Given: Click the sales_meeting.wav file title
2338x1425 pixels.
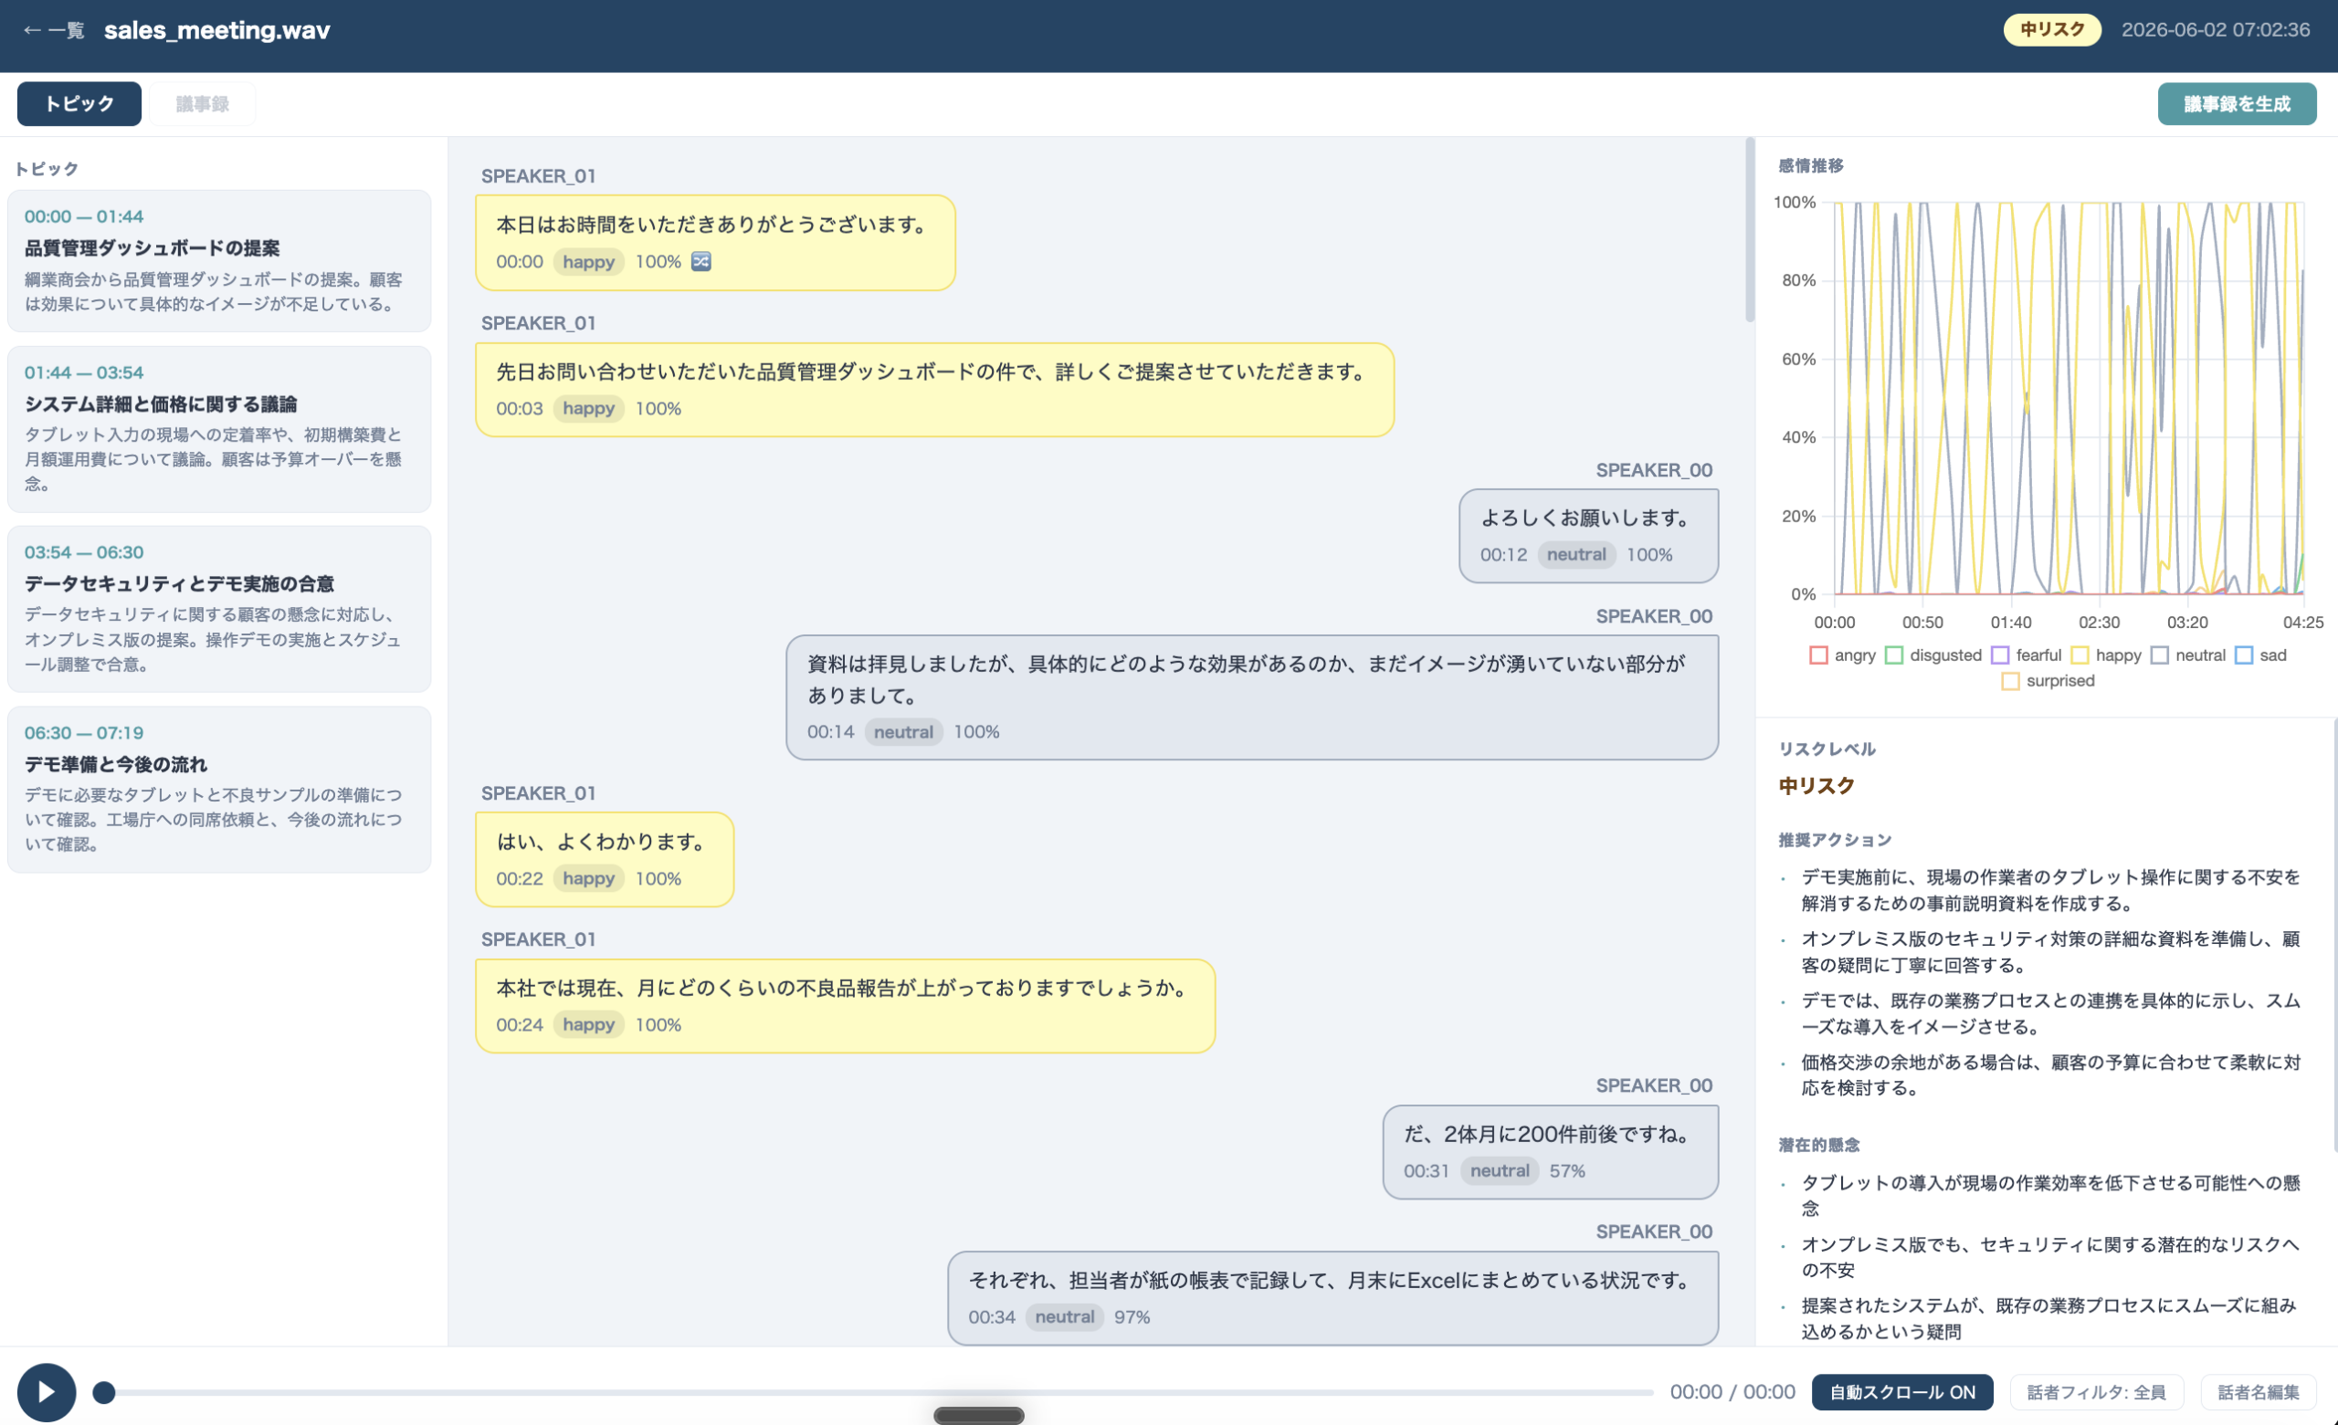Looking at the screenshot, I should coord(217,30).
